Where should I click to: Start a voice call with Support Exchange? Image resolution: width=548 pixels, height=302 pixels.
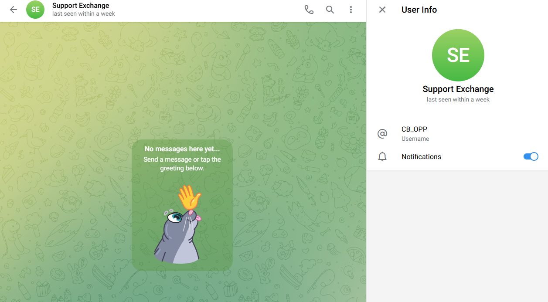pos(309,10)
